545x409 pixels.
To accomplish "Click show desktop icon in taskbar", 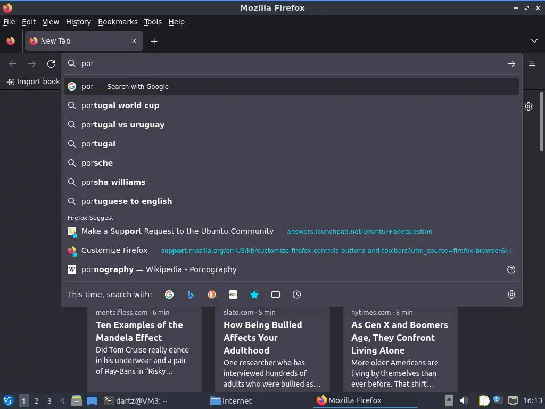I will (92, 400).
